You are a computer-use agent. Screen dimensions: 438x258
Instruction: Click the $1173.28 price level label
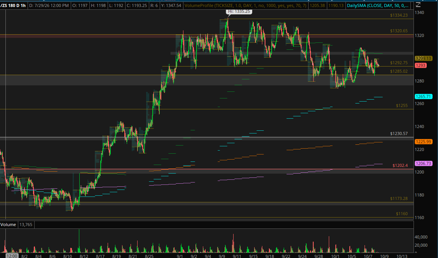[399, 198]
